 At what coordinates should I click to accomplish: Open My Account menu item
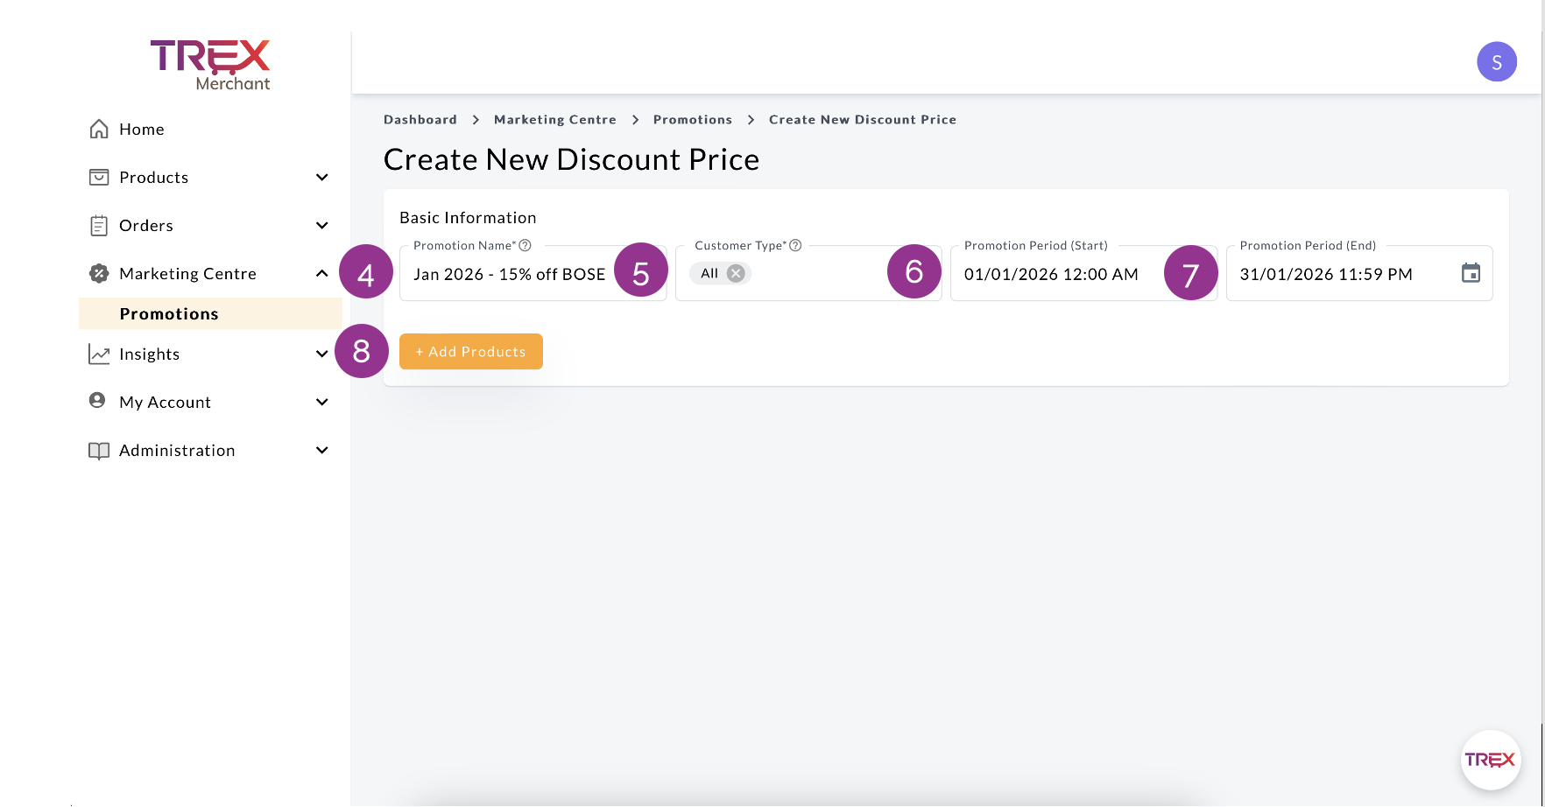[165, 403]
